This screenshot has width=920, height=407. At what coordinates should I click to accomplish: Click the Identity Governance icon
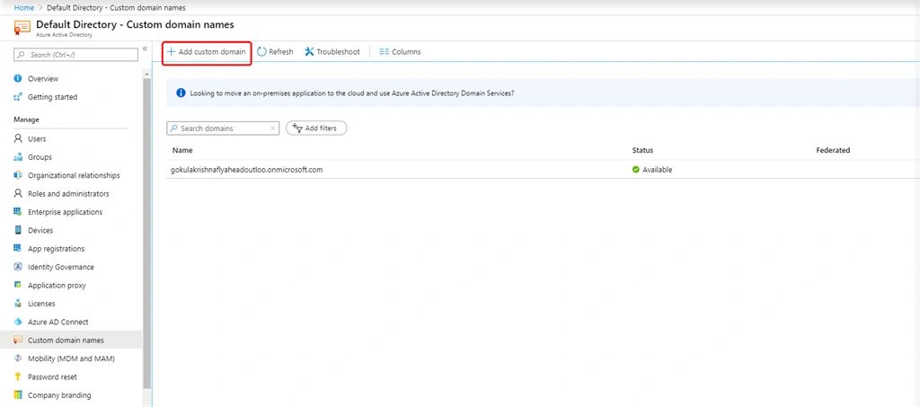[18, 267]
